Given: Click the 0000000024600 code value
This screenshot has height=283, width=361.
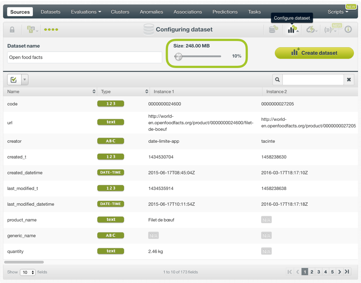Looking at the screenshot, I should (165, 104).
